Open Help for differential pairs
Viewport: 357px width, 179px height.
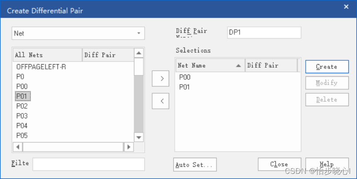[327, 165]
